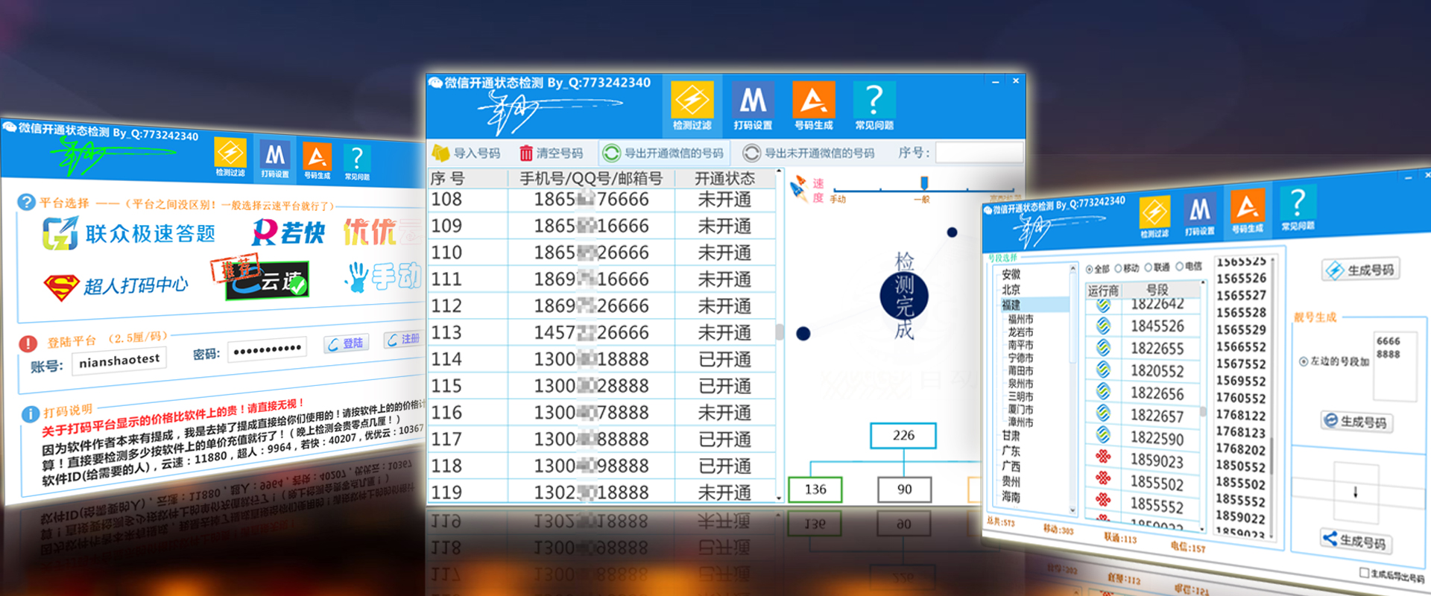Click 开通状态 column header
Image resolution: width=1431 pixels, height=596 pixels.
[724, 179]
